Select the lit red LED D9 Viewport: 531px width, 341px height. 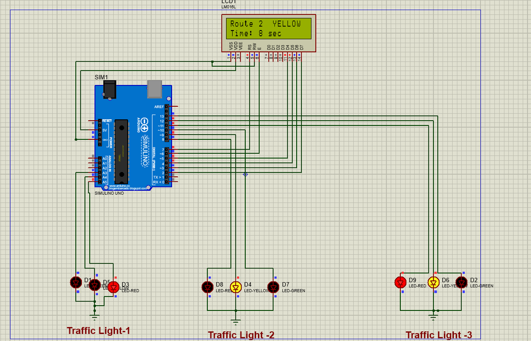[x=401, y=282]
